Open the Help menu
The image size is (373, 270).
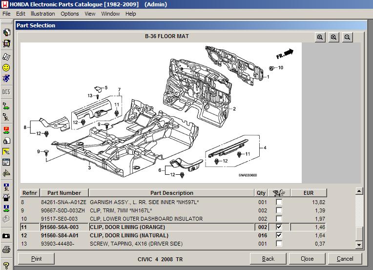click(x=130, y=14)
